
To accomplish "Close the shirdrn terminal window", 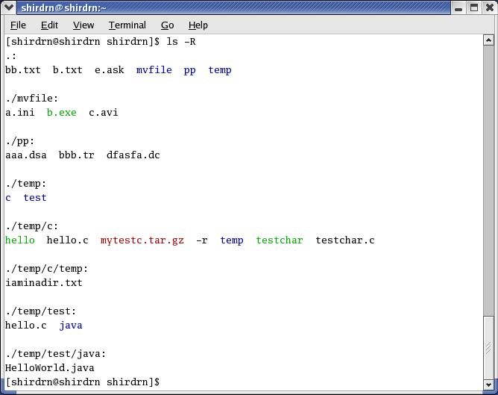I will click(x=488, y=7).
